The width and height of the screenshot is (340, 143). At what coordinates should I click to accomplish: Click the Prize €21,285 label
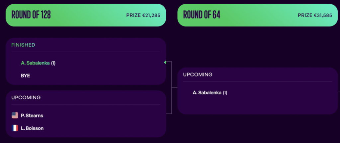coord(143,15)
